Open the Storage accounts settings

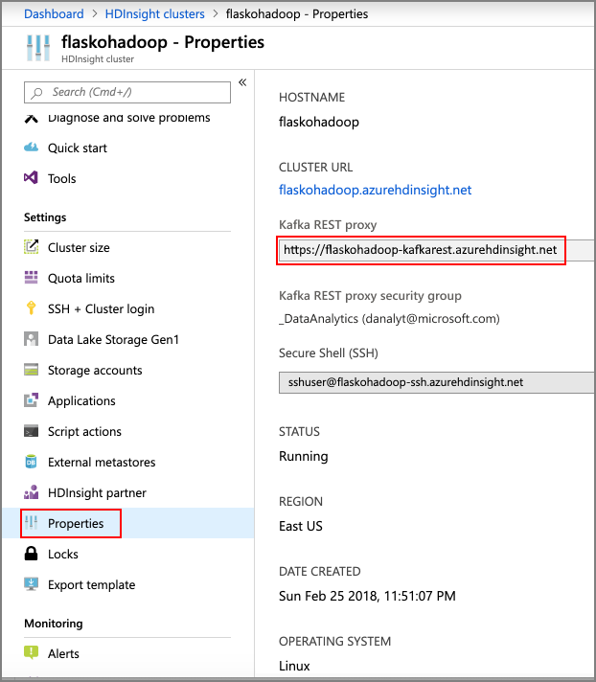point(95,371)
